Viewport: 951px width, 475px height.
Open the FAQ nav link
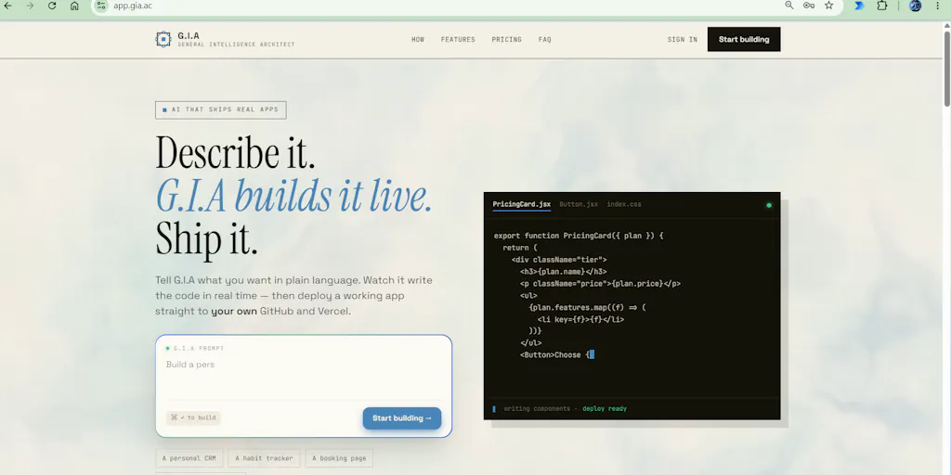tap(544, 39)
